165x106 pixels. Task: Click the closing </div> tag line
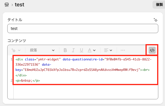[21, 75]
